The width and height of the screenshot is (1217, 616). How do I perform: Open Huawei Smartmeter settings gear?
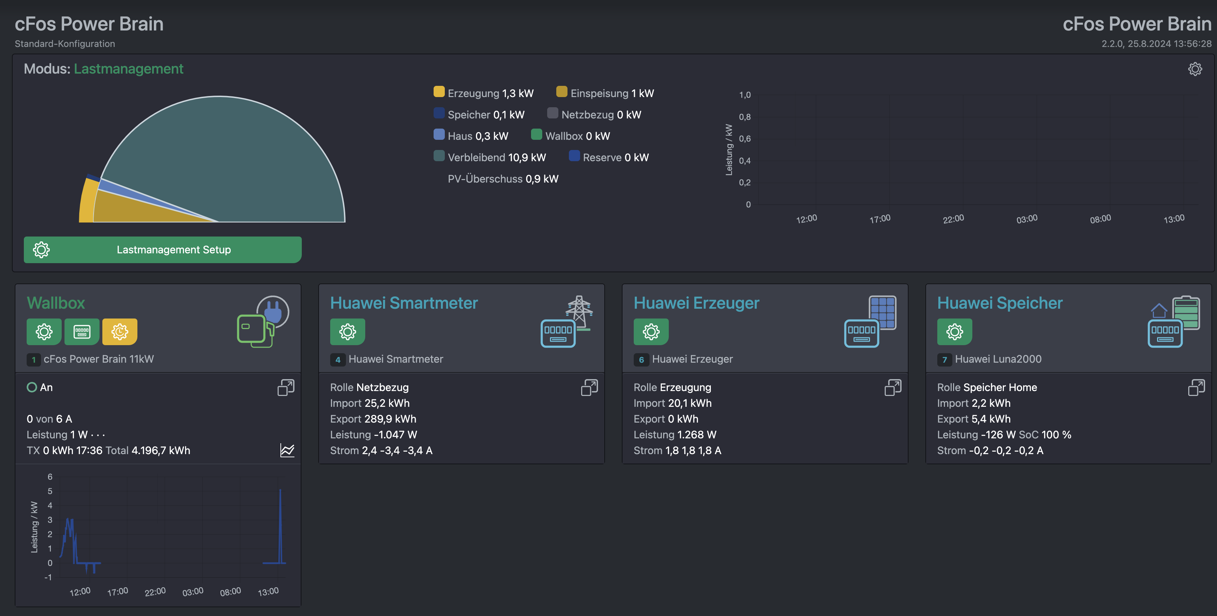[x=347, y=331]
